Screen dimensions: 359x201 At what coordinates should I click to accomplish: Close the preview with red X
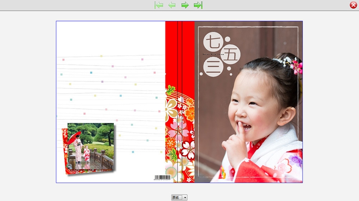pos(353,5)
